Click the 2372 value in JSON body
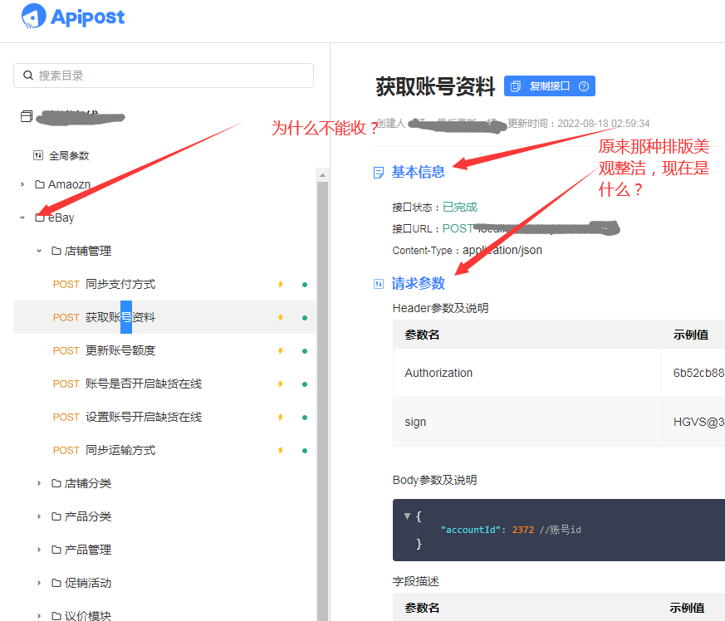Screen dimensions: 725x621 pos(523,530)
